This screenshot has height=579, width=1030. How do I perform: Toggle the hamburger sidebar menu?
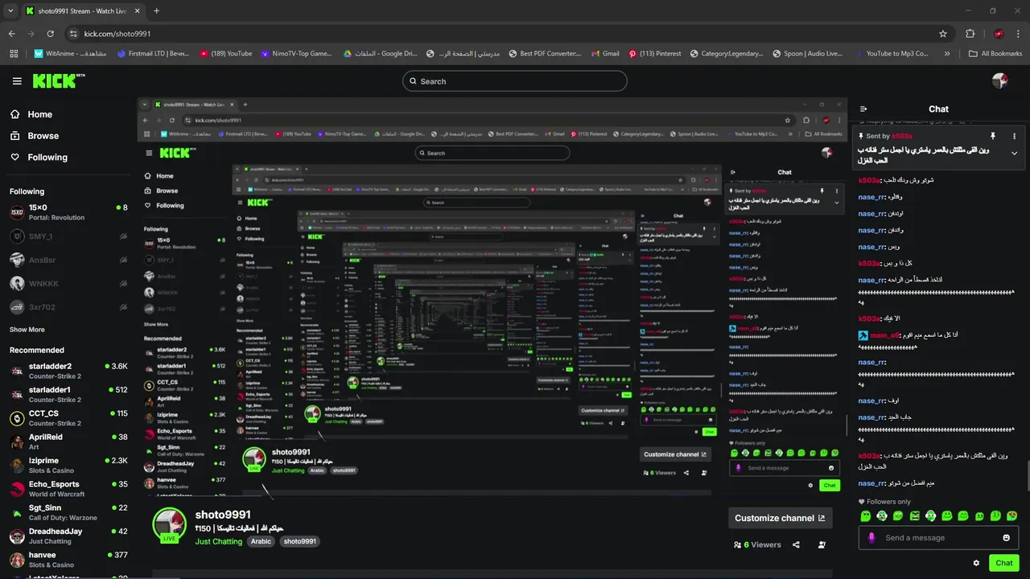17,81
